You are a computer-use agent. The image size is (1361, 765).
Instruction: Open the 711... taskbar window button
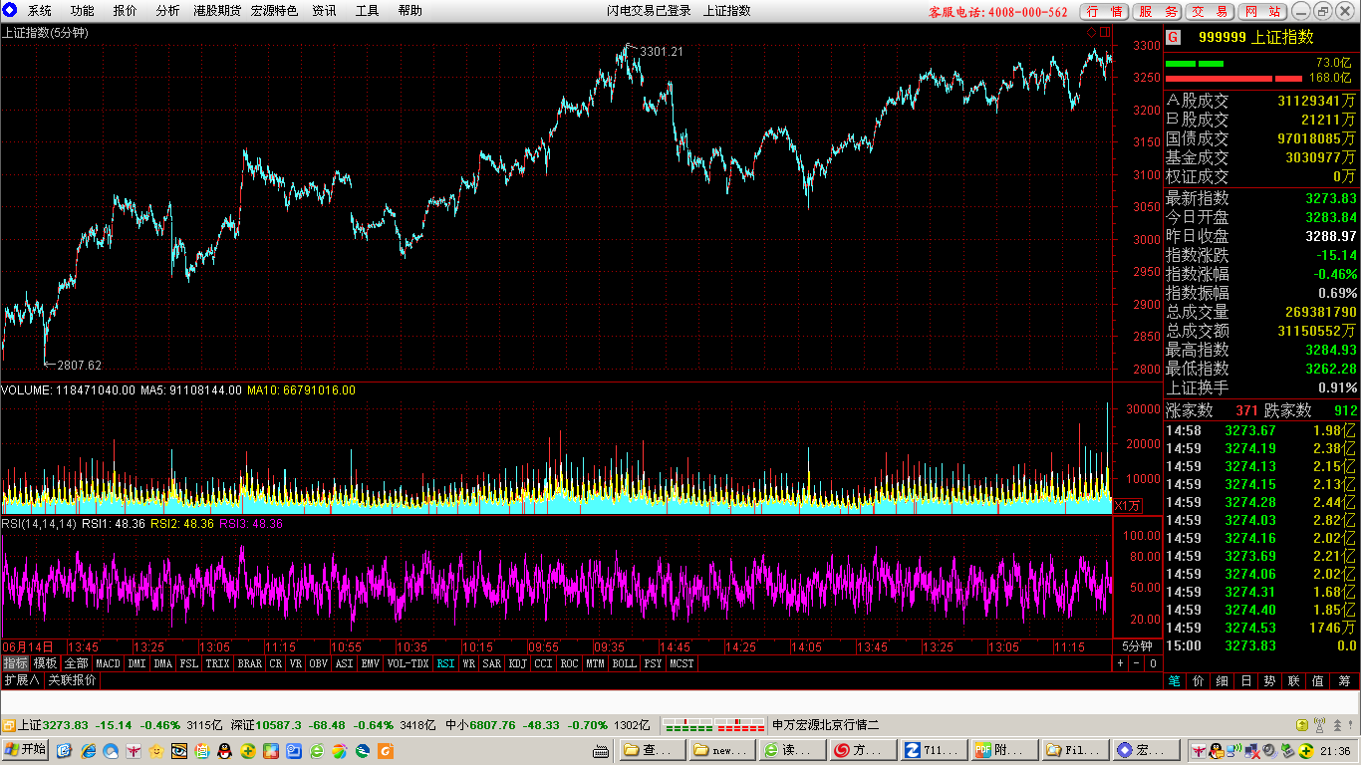tap(933, 750)
